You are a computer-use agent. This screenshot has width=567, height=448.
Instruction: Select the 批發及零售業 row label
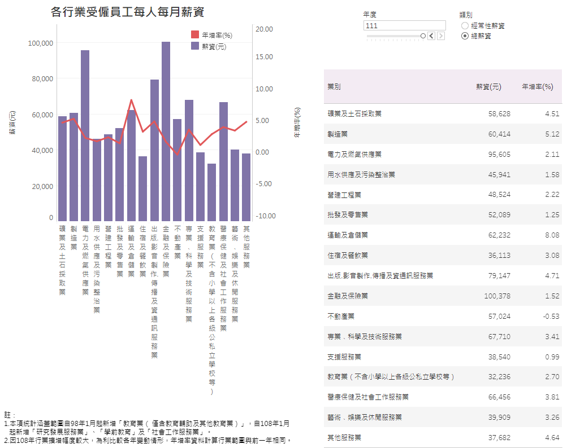348,214
